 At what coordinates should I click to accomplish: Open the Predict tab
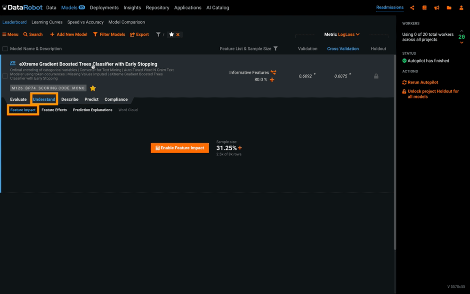pos(91,99)
